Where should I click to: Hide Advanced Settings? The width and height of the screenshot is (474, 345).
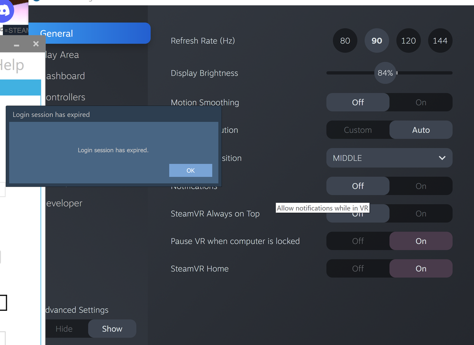67,329
